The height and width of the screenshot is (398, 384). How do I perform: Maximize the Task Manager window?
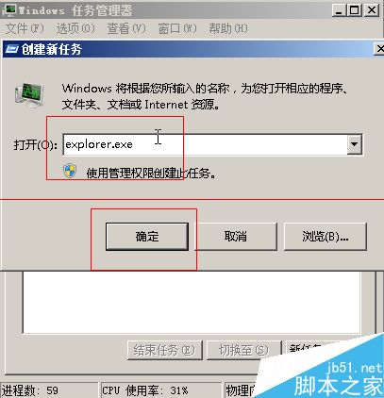(x=354, y=10)
